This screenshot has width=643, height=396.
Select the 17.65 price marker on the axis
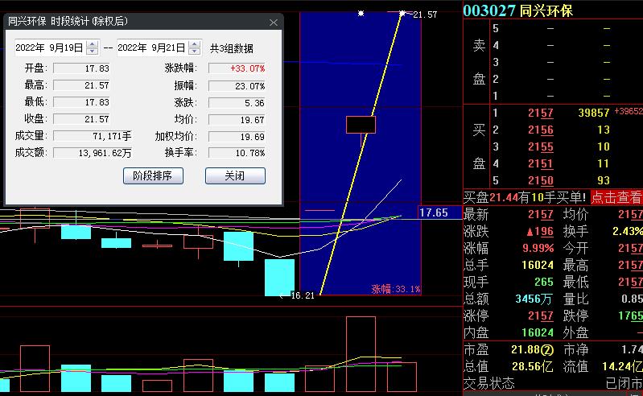(434, 213)
